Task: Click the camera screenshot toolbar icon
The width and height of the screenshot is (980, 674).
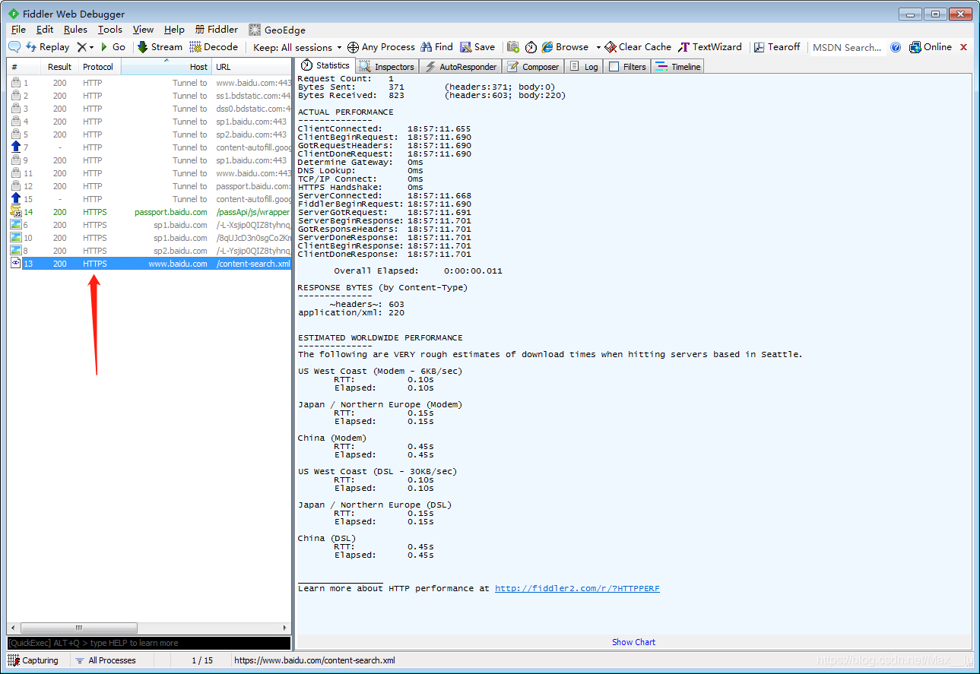Action: pyautogui.click(x=513, y=47)
